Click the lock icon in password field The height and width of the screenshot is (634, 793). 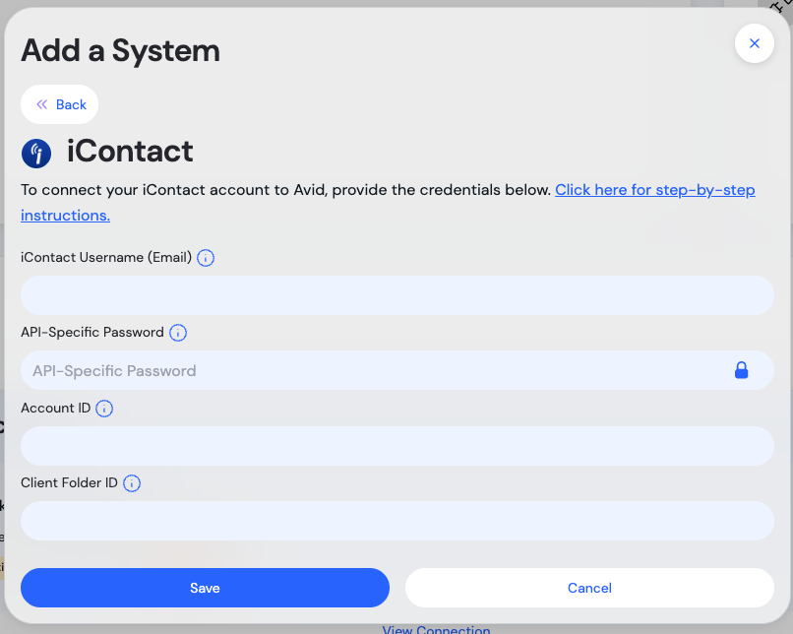coord(741,370)
